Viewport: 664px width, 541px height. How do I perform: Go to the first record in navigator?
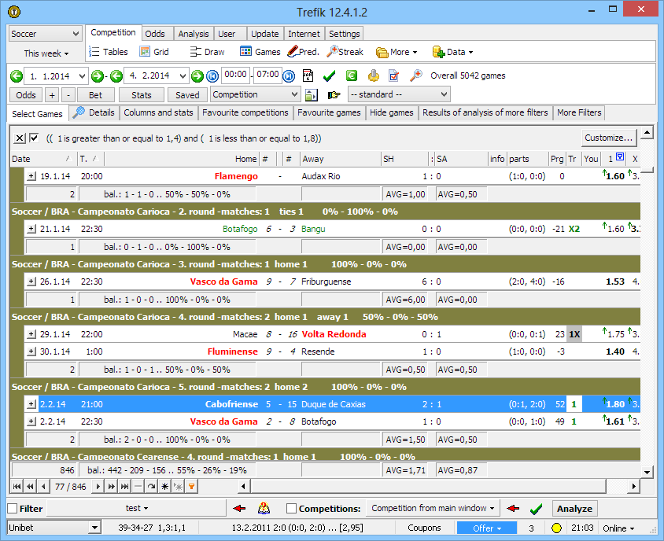point(17,487)
